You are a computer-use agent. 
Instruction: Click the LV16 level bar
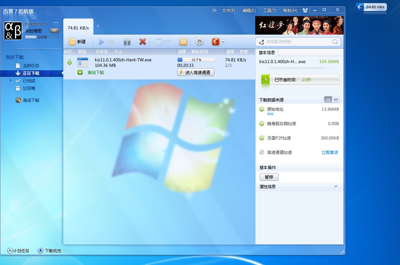[x=42, y=37]
